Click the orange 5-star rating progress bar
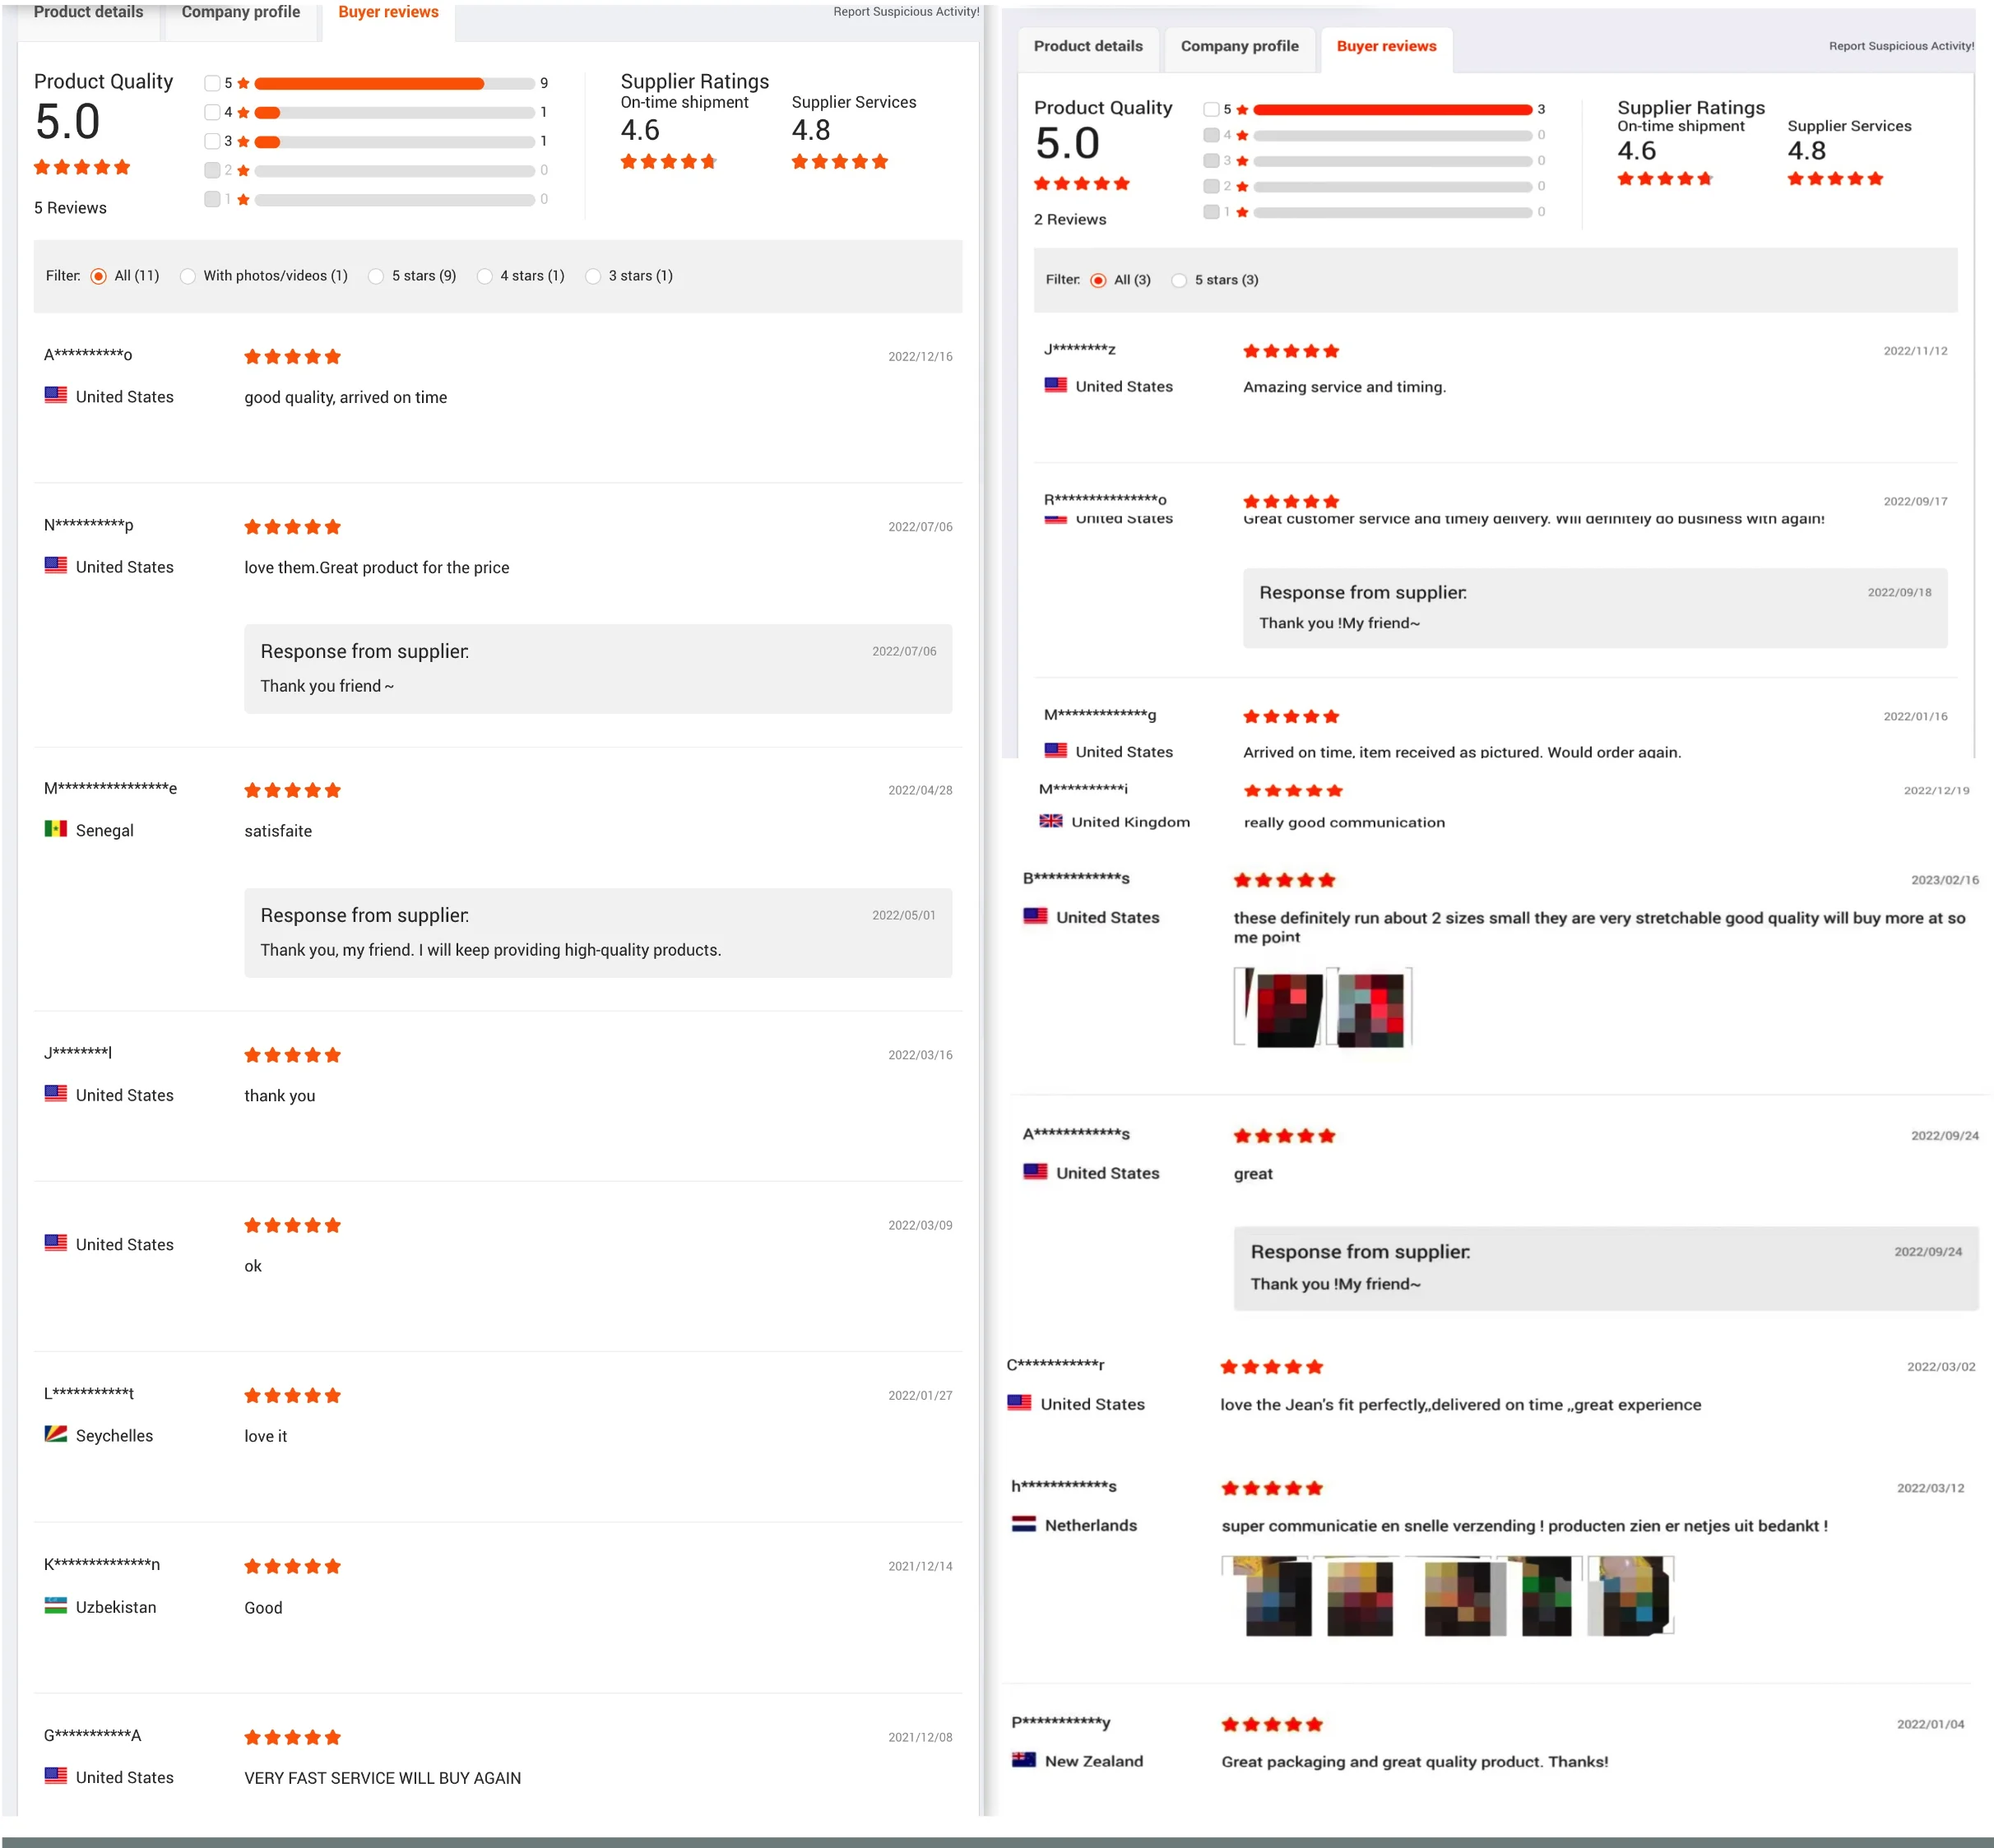The height and width of the screenshot is (1848, 1994). [x=370, y=83]
